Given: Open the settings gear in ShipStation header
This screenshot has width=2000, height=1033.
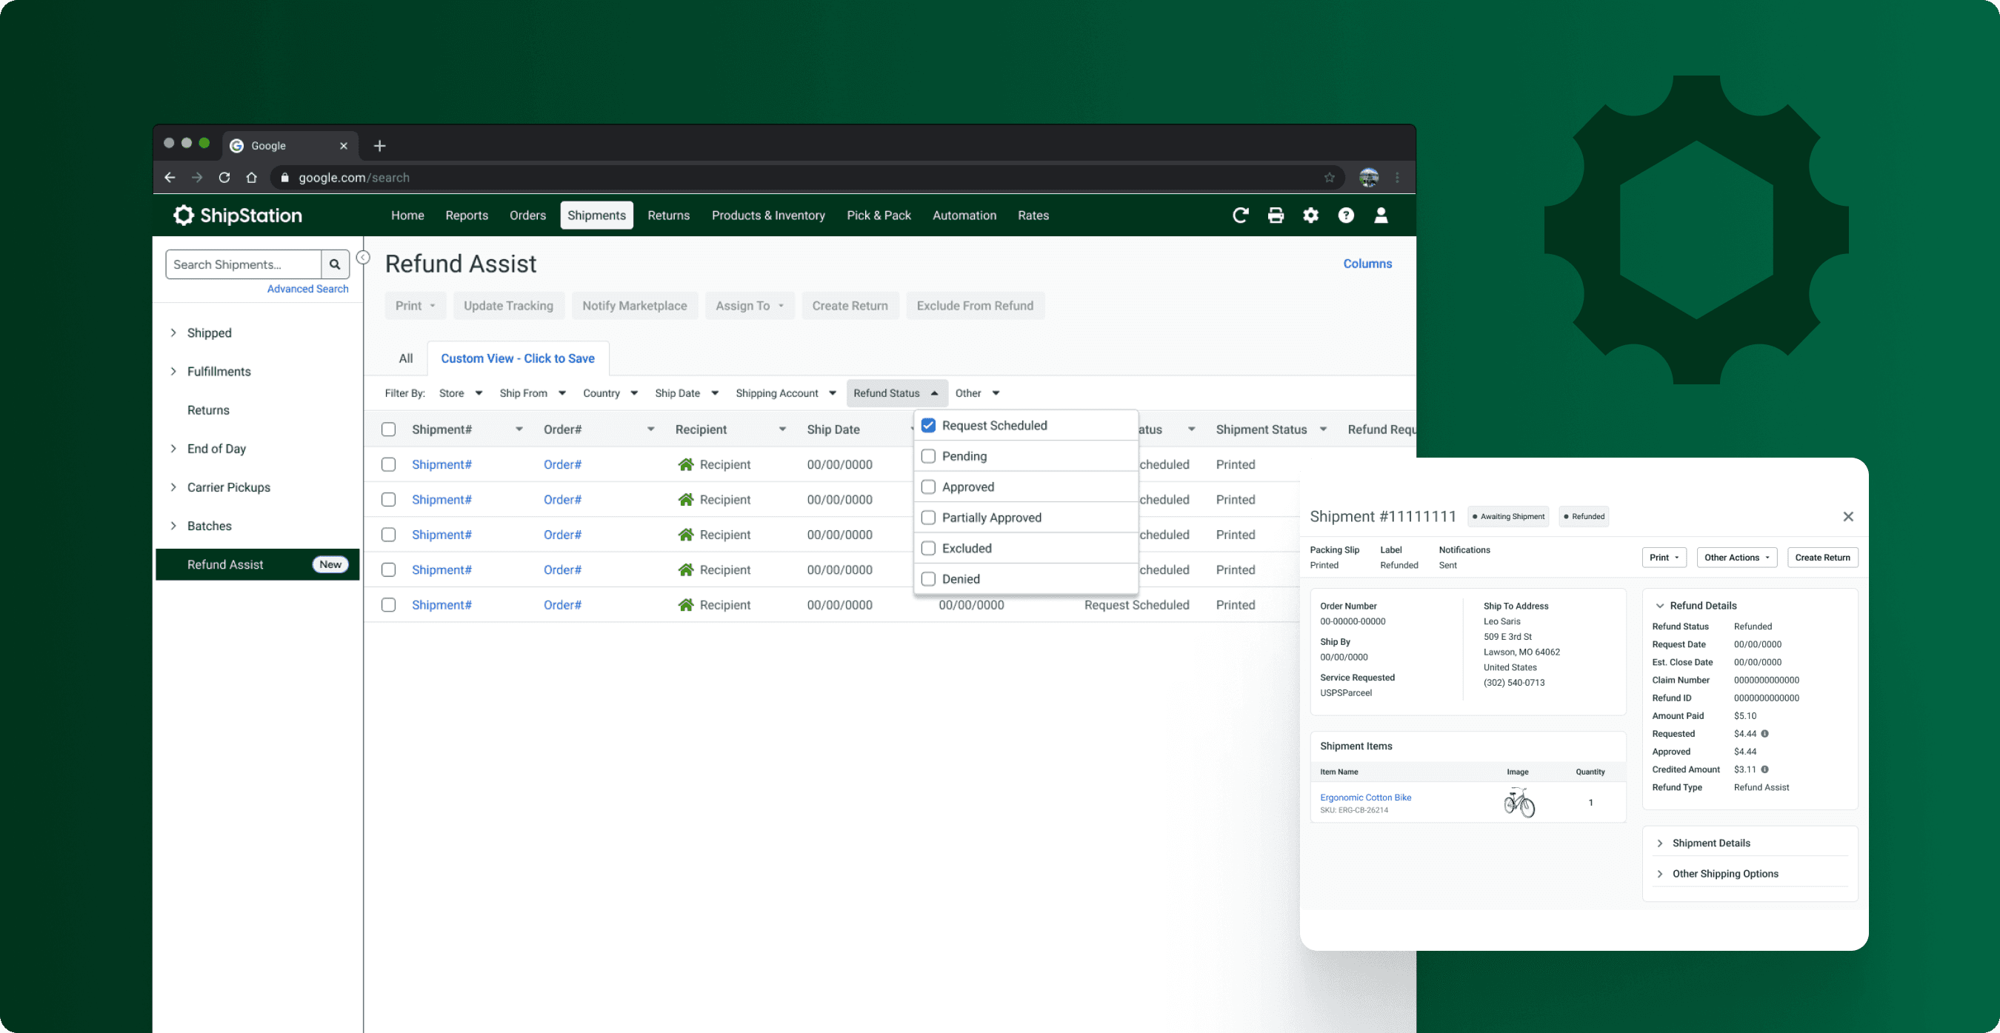Looking at the screenshot, I should pyautogui.click(x=1310, y=215).
